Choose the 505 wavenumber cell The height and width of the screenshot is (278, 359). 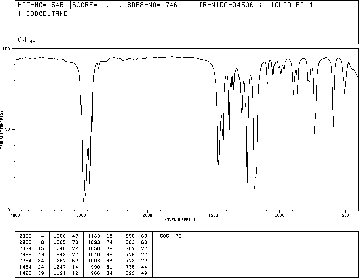tap(164, 236)
